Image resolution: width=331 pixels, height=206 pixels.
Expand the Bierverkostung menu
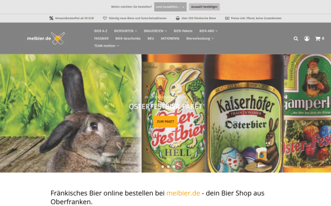point(200,38)
